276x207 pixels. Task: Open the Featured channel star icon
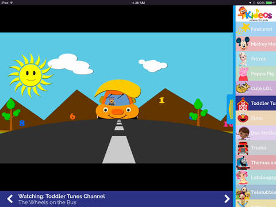coord(243,29)
